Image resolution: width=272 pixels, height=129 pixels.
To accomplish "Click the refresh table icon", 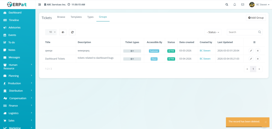I will (72, 32).
